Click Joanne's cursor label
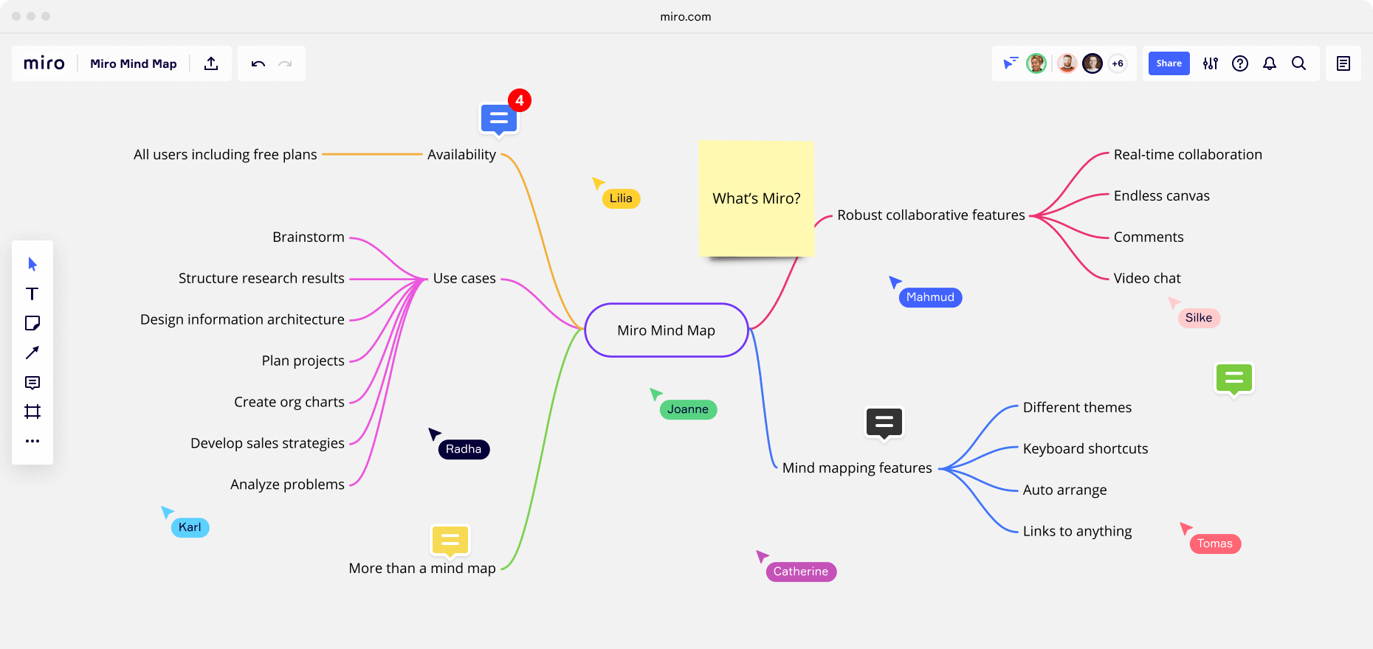Image resolution: width=1373 pixels, height=649 pixels. coord(688,409)
